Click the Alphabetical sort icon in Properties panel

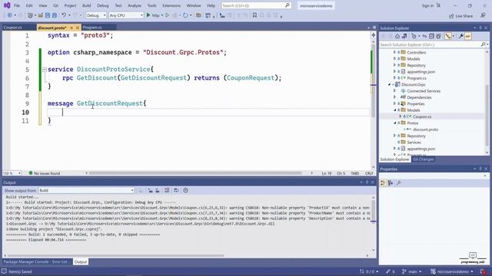click(x=391, y=183)
